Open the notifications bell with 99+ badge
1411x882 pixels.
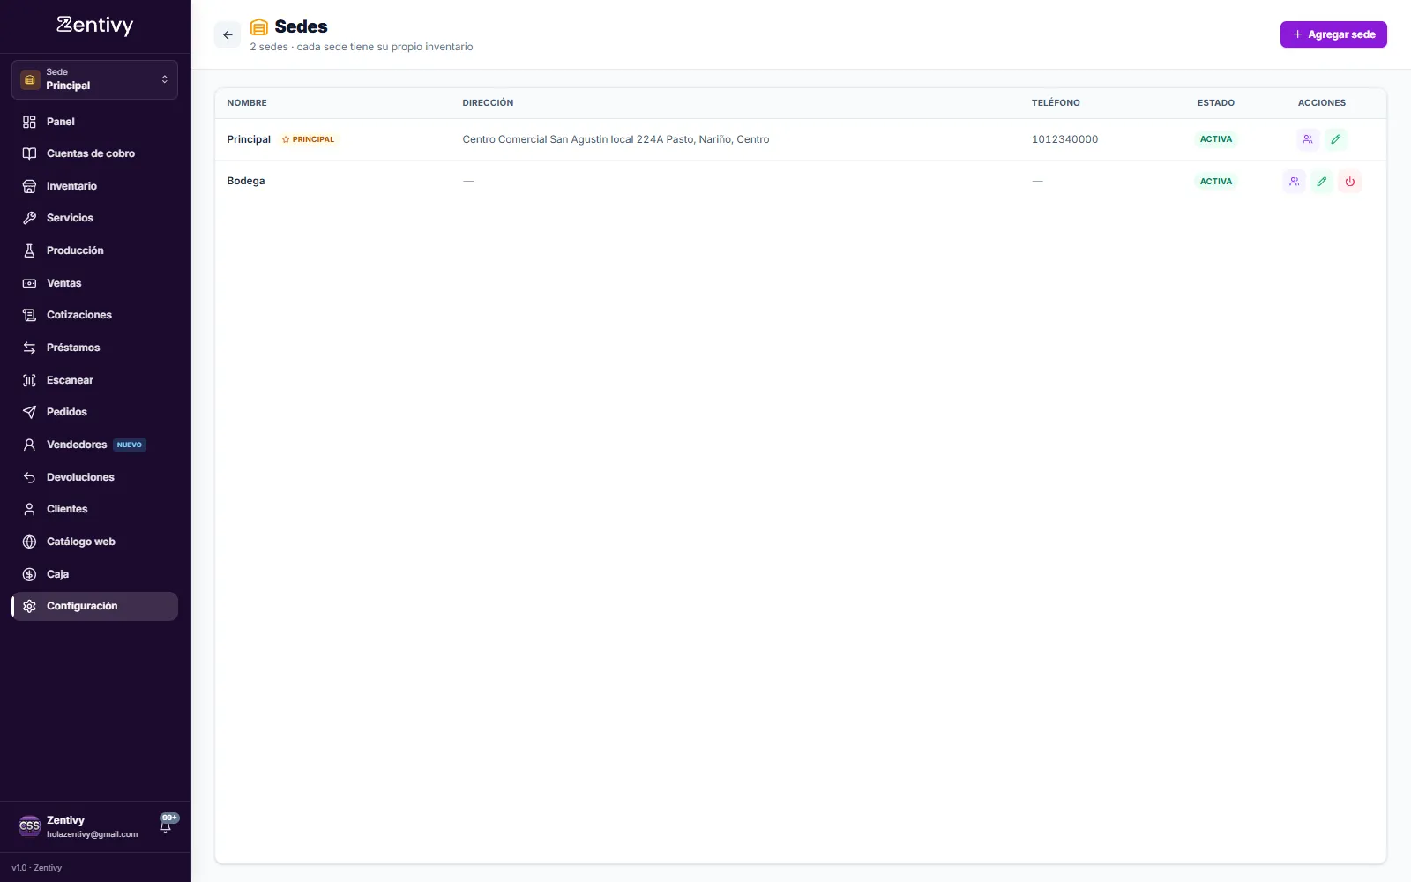point(166,826)
